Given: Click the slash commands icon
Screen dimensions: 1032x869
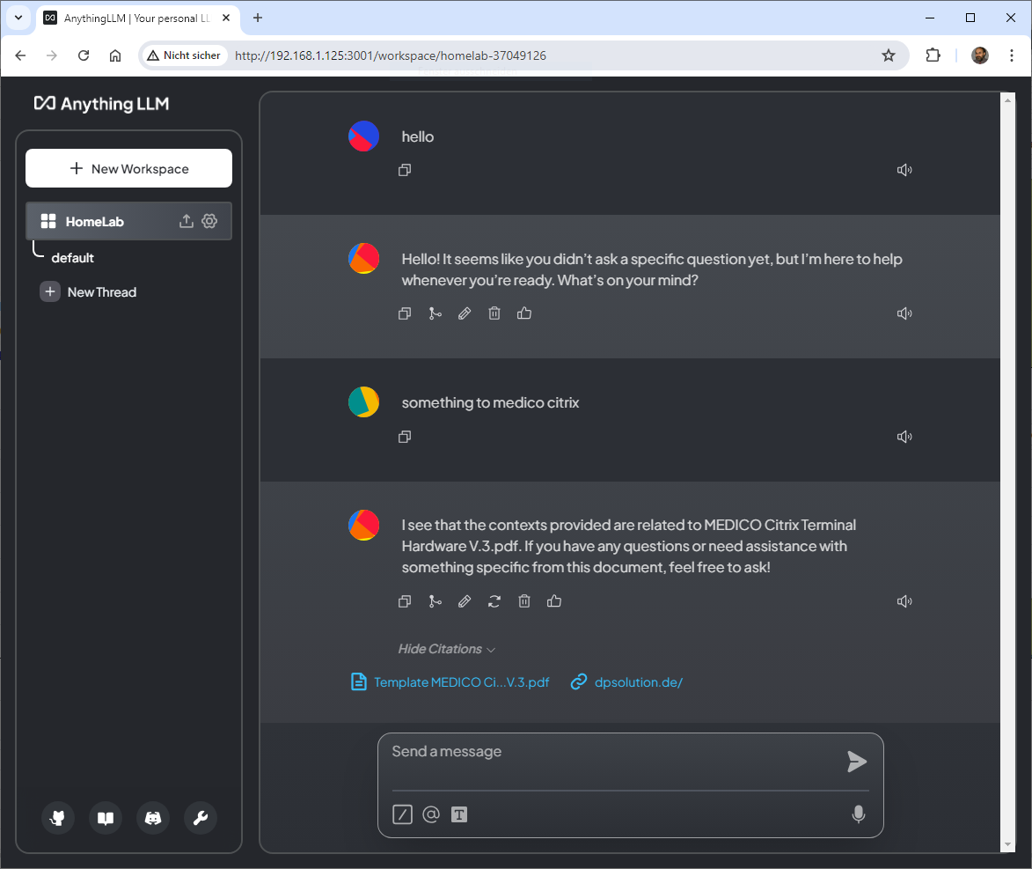Looking at the screenshot, I should pos(402,814).
